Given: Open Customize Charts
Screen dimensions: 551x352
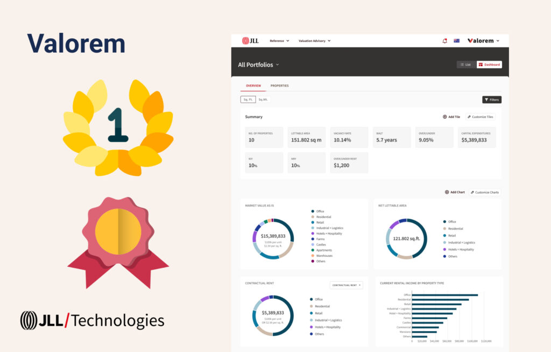Looking at the screenshot, I should pyautogui.click(x=485, y=192).
